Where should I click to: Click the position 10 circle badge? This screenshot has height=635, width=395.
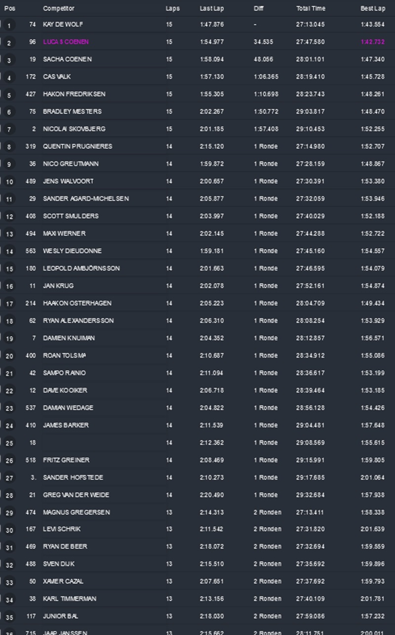(9, 182)
